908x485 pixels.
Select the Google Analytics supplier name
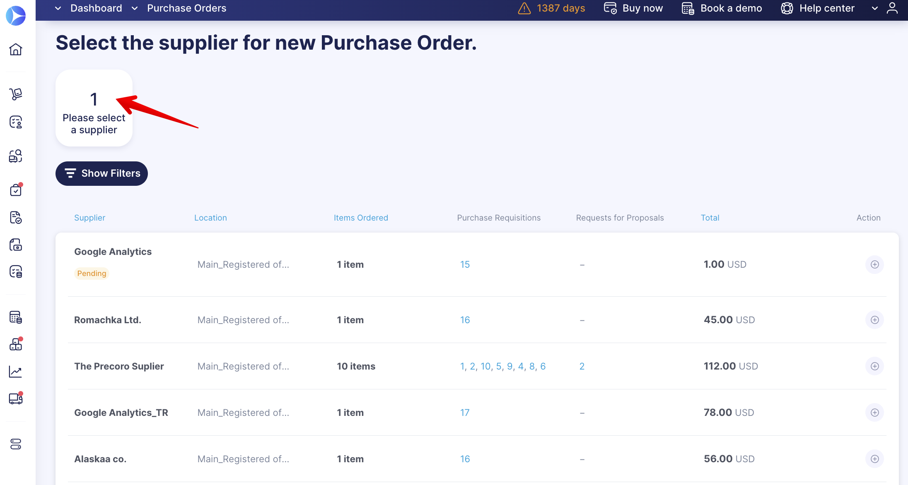coord(113,252)
